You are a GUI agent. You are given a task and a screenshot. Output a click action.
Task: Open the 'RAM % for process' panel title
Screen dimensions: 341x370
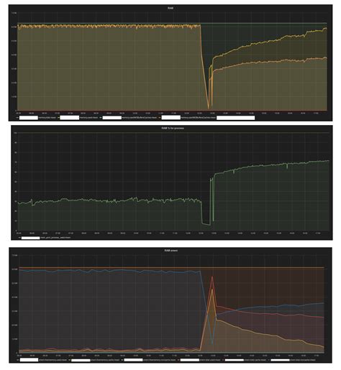(x=173, y=129)
